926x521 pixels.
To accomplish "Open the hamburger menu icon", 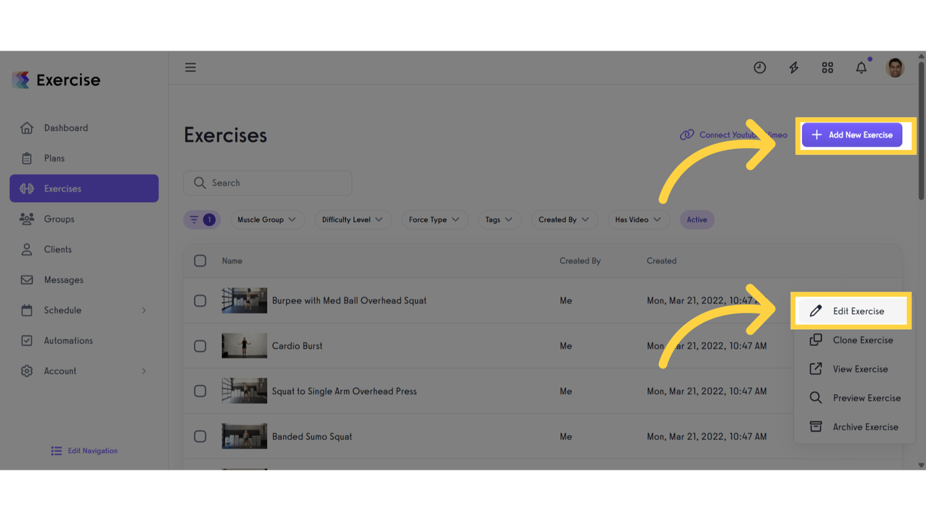I will [190, 67].
